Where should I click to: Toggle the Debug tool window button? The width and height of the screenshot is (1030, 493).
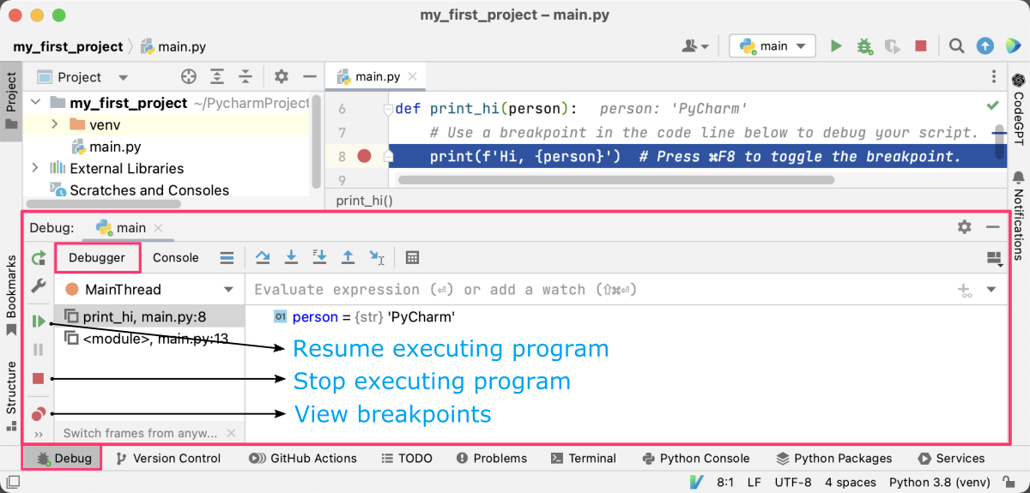tap(62, 458)
